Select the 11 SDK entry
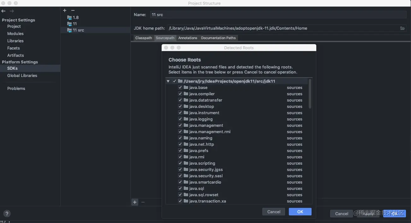The height and width of the screenshot is (223, 411). tap(95, 24)
